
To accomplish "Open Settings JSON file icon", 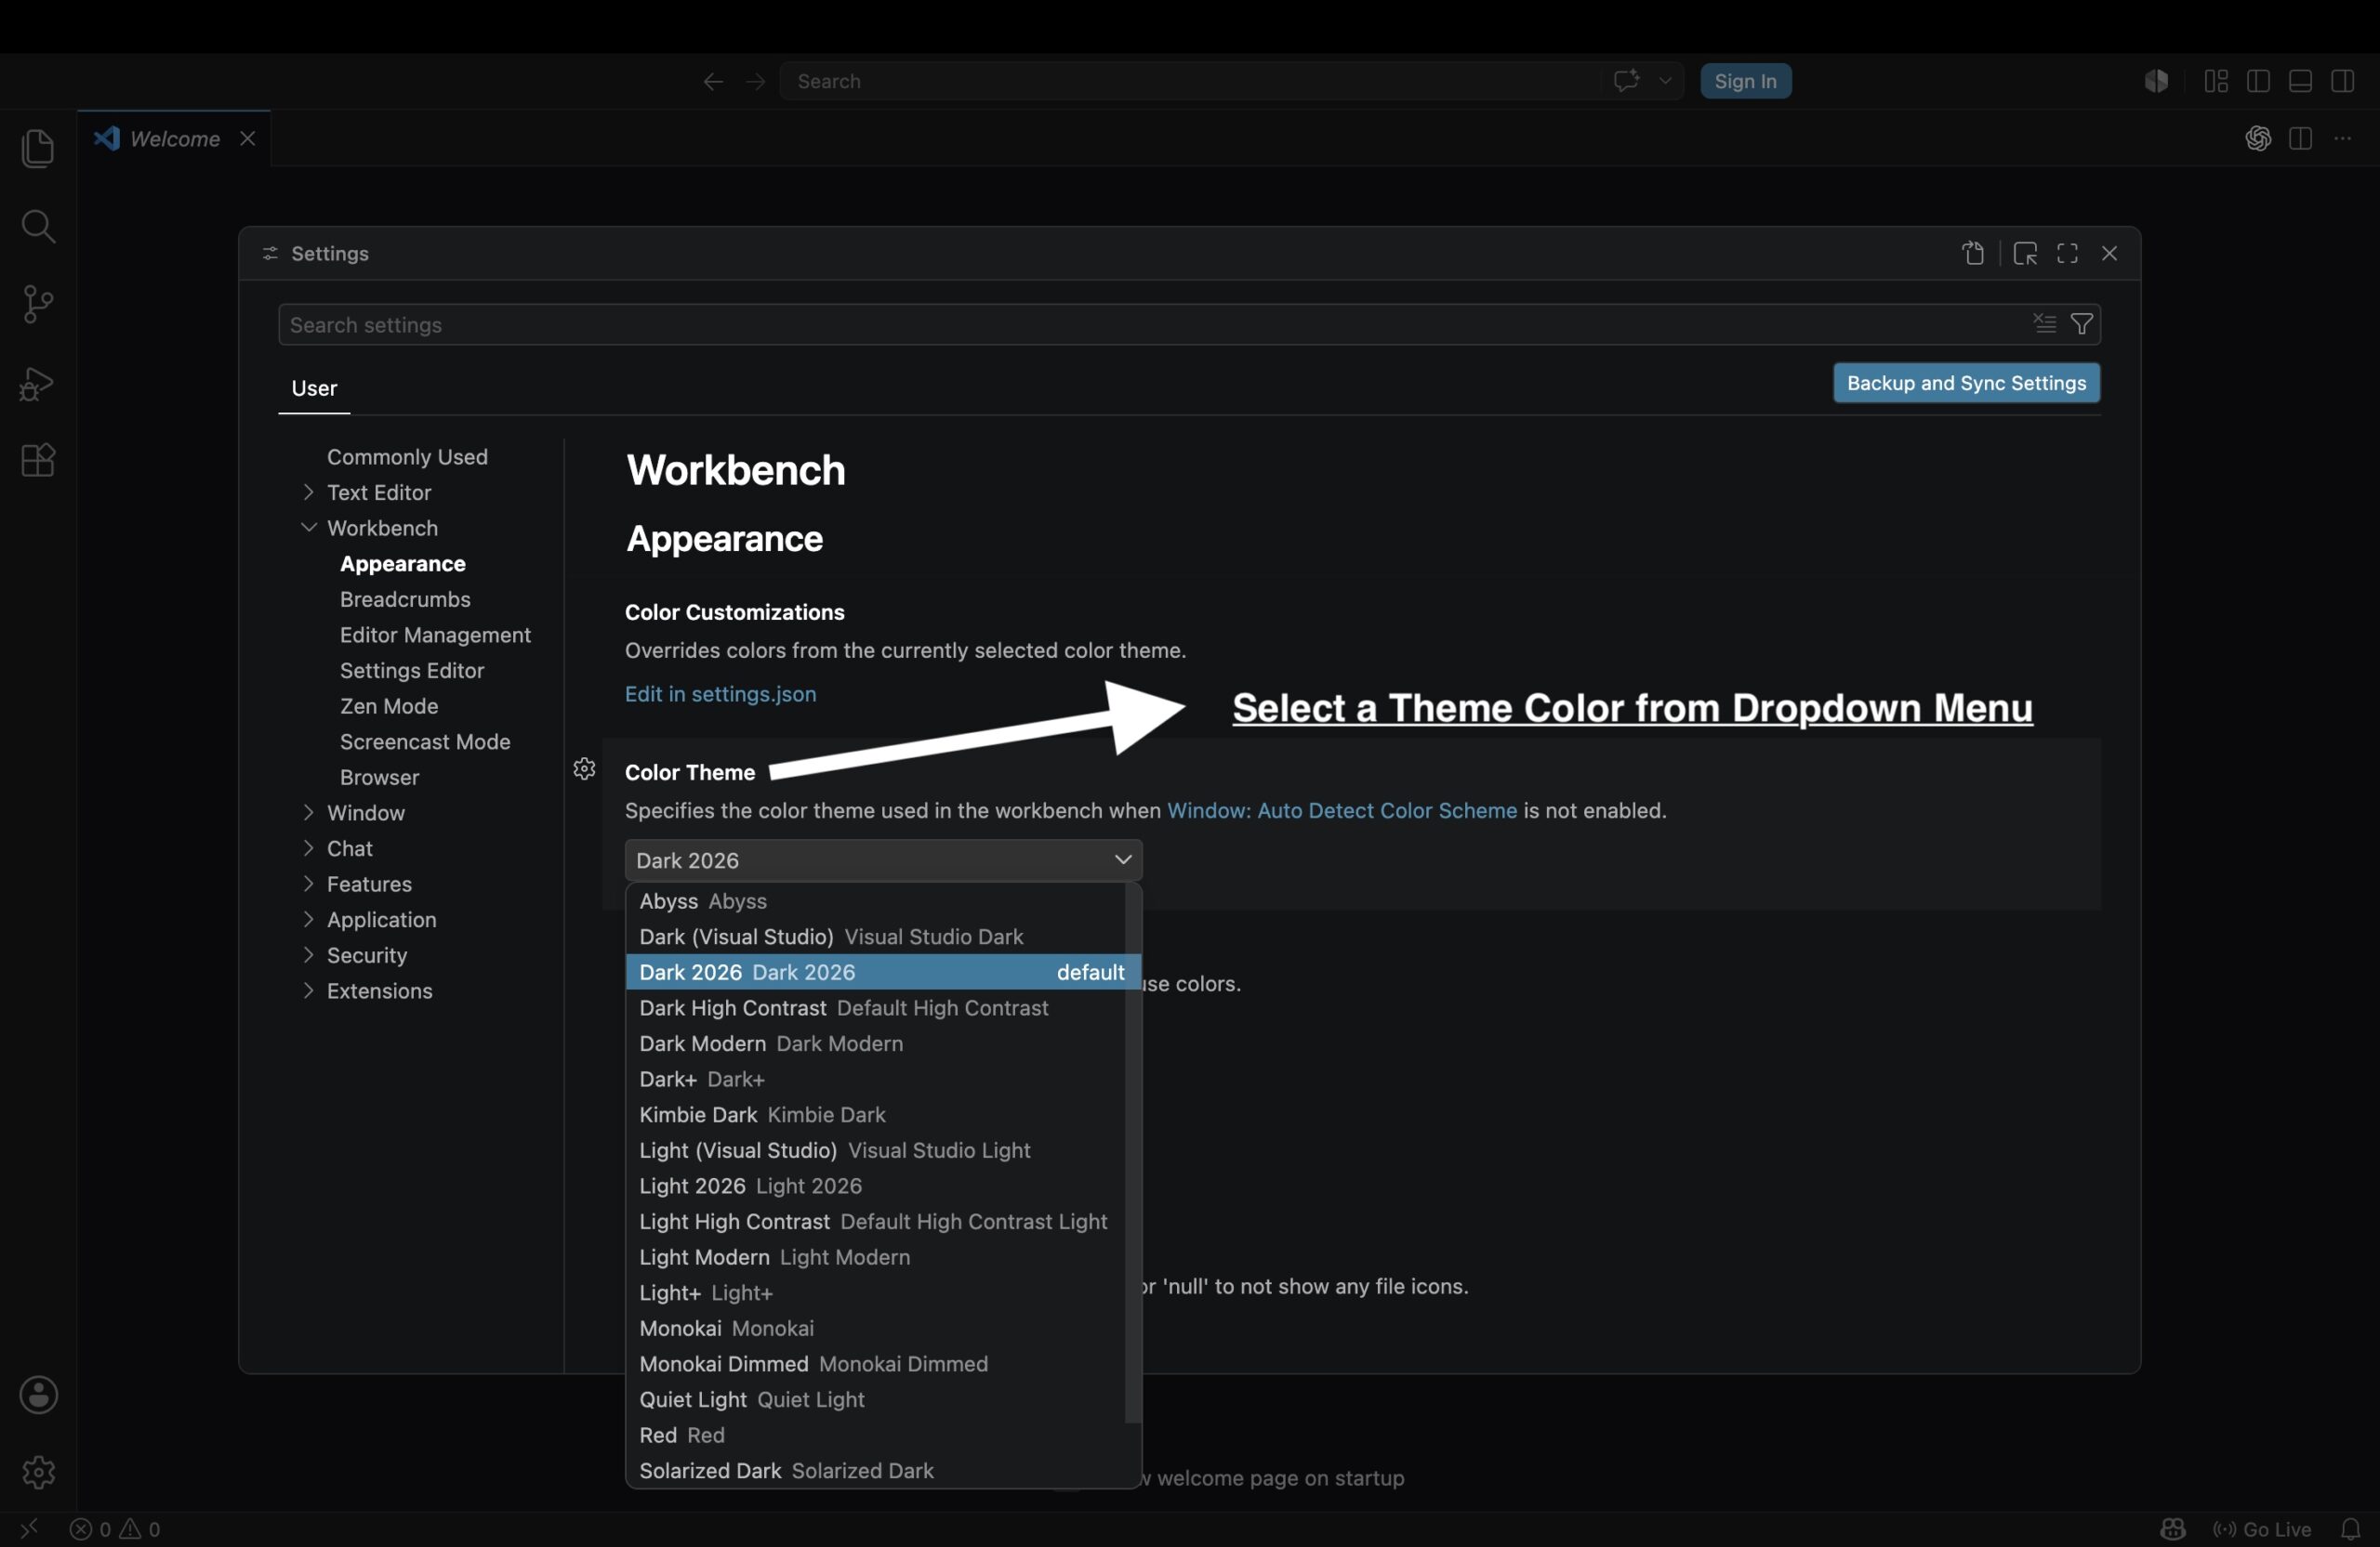I will (1973, 254).
